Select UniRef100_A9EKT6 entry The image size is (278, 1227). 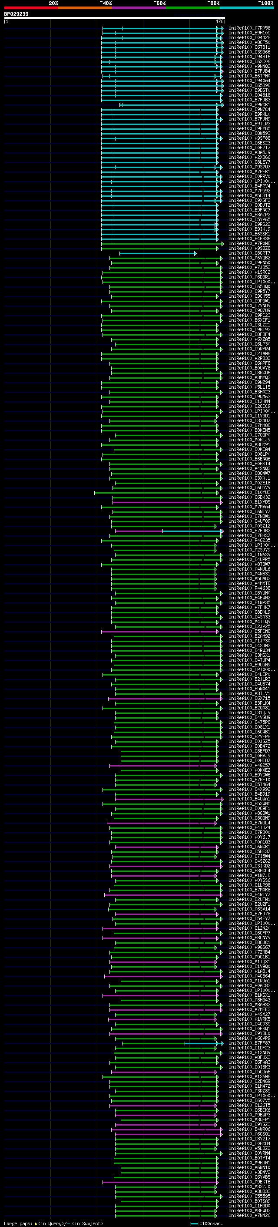pyautogui.click(x=249, y=1182)
